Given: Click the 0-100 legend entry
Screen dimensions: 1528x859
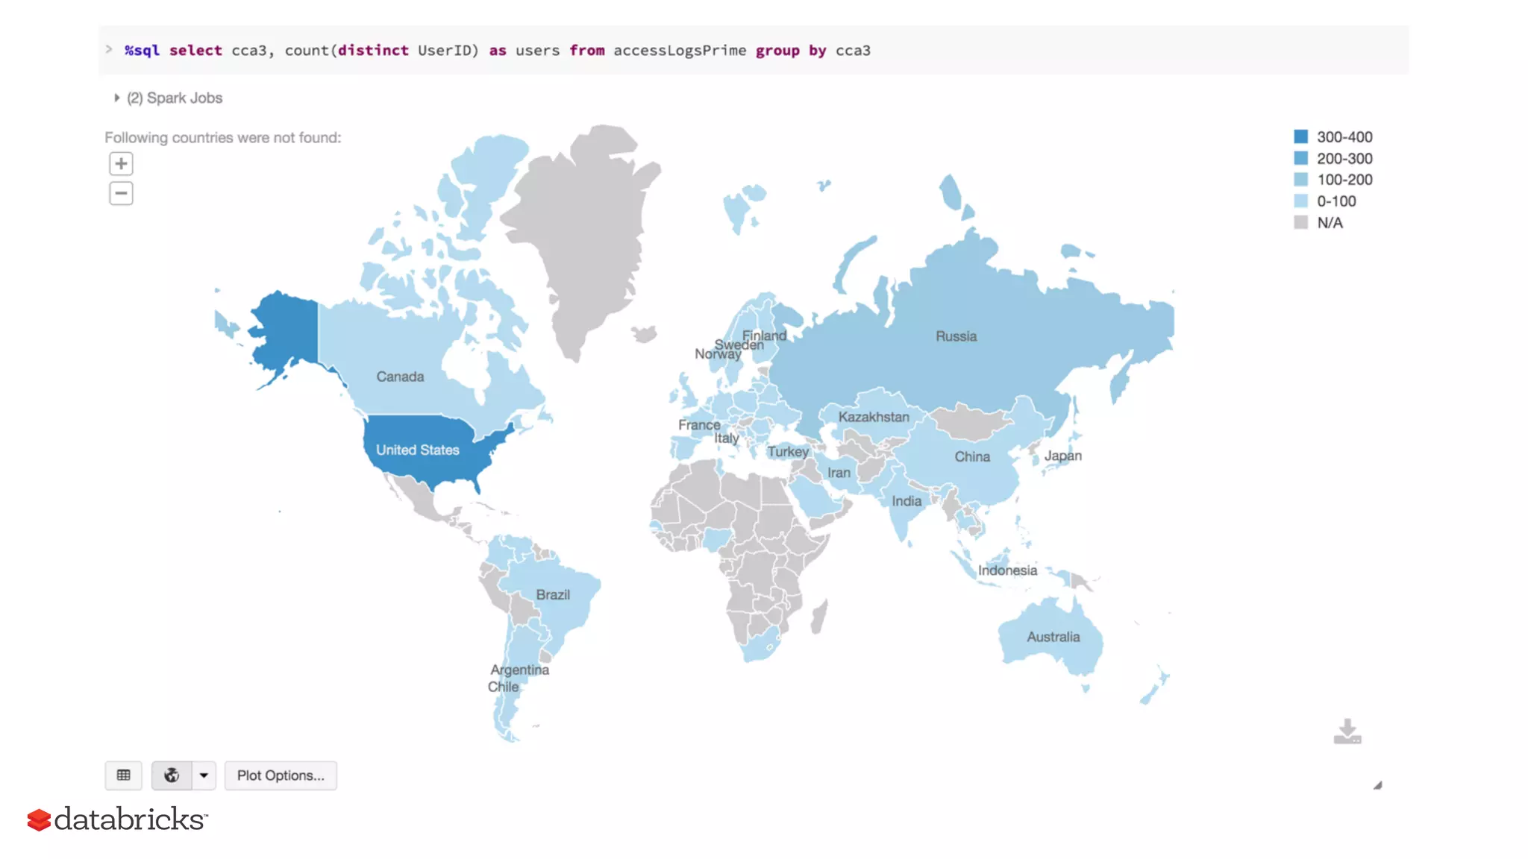Looking at the screenshot, I should (x=1336, y=201).
